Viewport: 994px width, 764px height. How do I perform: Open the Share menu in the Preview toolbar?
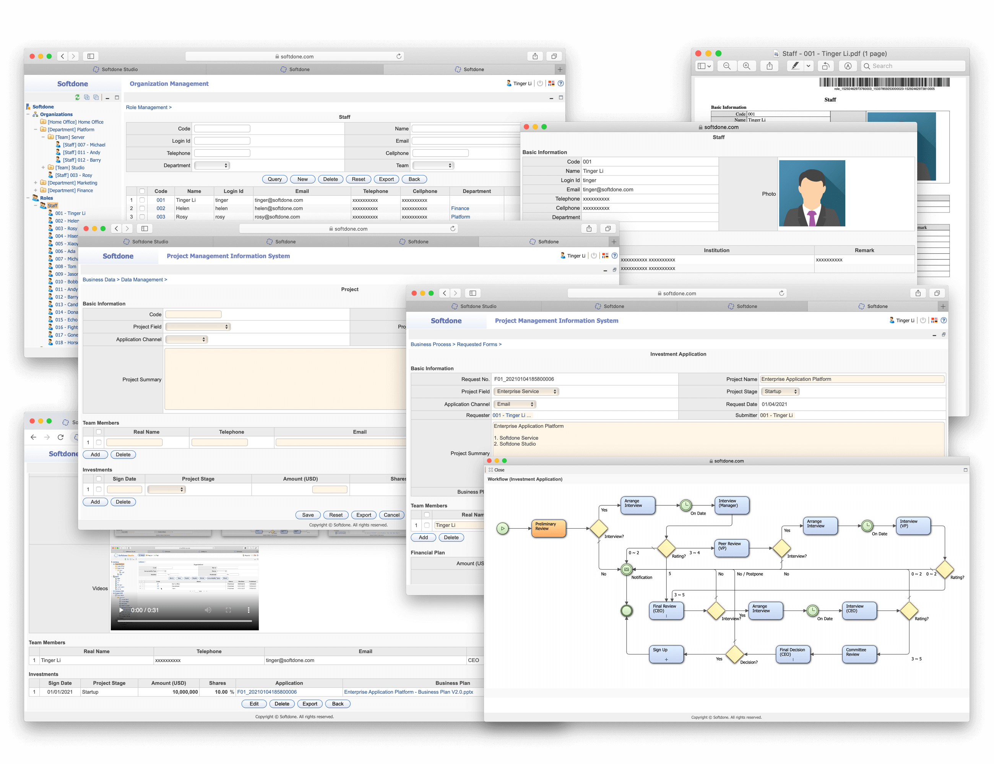(x=769, y=66)
